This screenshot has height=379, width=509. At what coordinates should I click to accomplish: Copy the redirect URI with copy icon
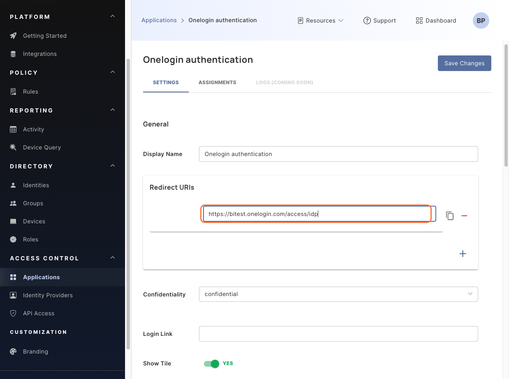[450, 216]
